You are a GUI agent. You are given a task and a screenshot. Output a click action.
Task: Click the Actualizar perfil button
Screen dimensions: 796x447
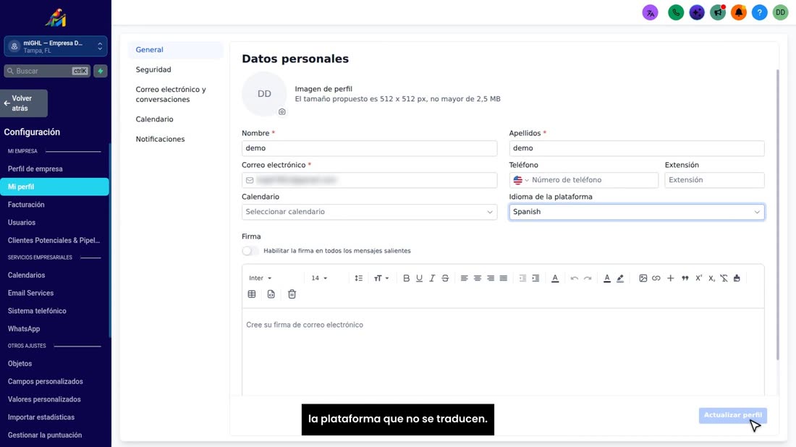[x=732, y=415]
